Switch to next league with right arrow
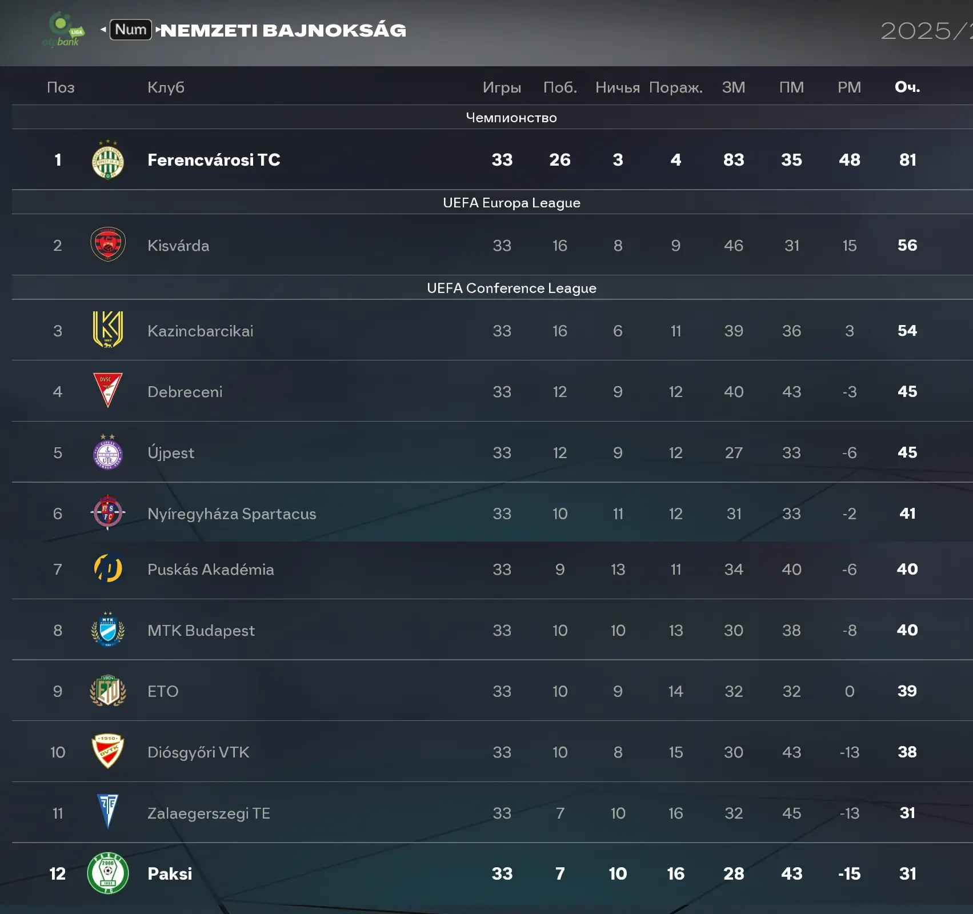 click(158, 29)
